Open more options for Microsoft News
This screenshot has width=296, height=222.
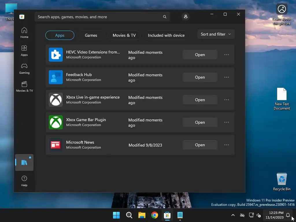pyautogui.click(x=227, y=145)
